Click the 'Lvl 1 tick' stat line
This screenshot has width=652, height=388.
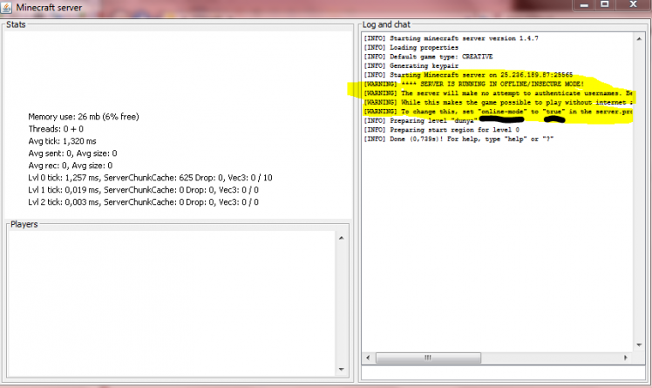pos(144,190)
